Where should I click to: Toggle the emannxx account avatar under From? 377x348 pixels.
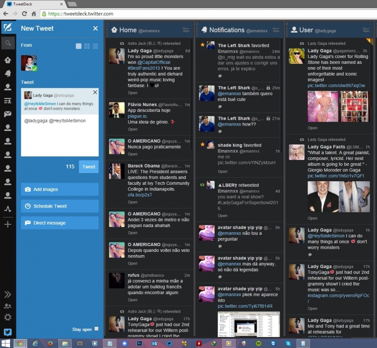(x=29, y=63)
